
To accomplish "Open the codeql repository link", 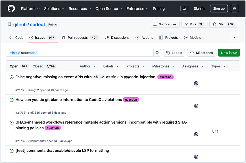I will coord(37,25).
